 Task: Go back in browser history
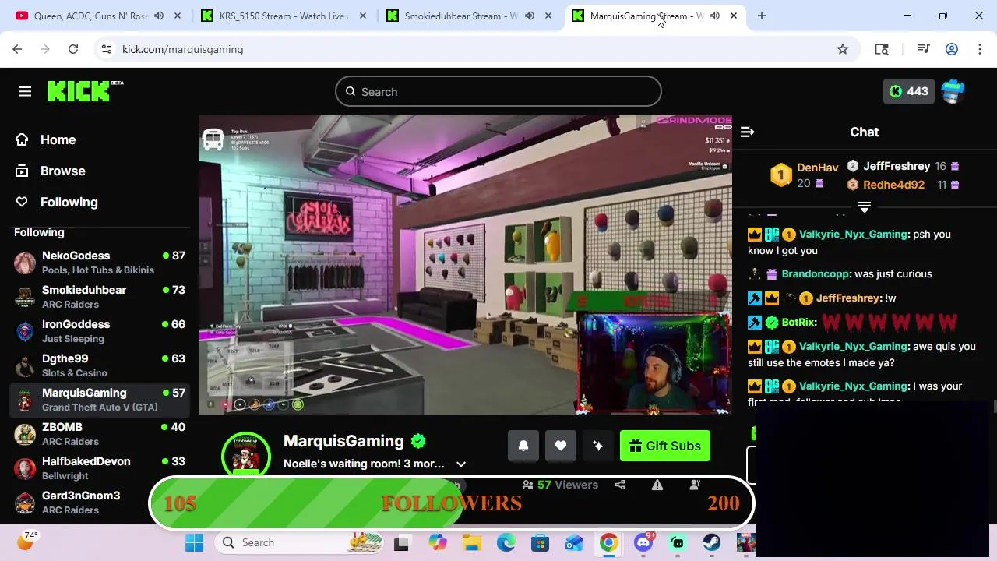17,49
